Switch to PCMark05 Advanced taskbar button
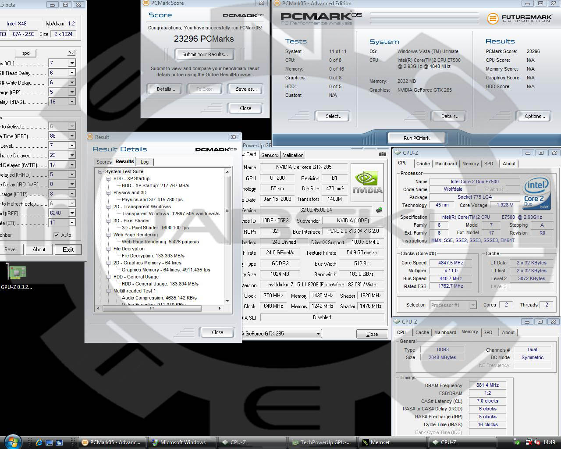 112,442
